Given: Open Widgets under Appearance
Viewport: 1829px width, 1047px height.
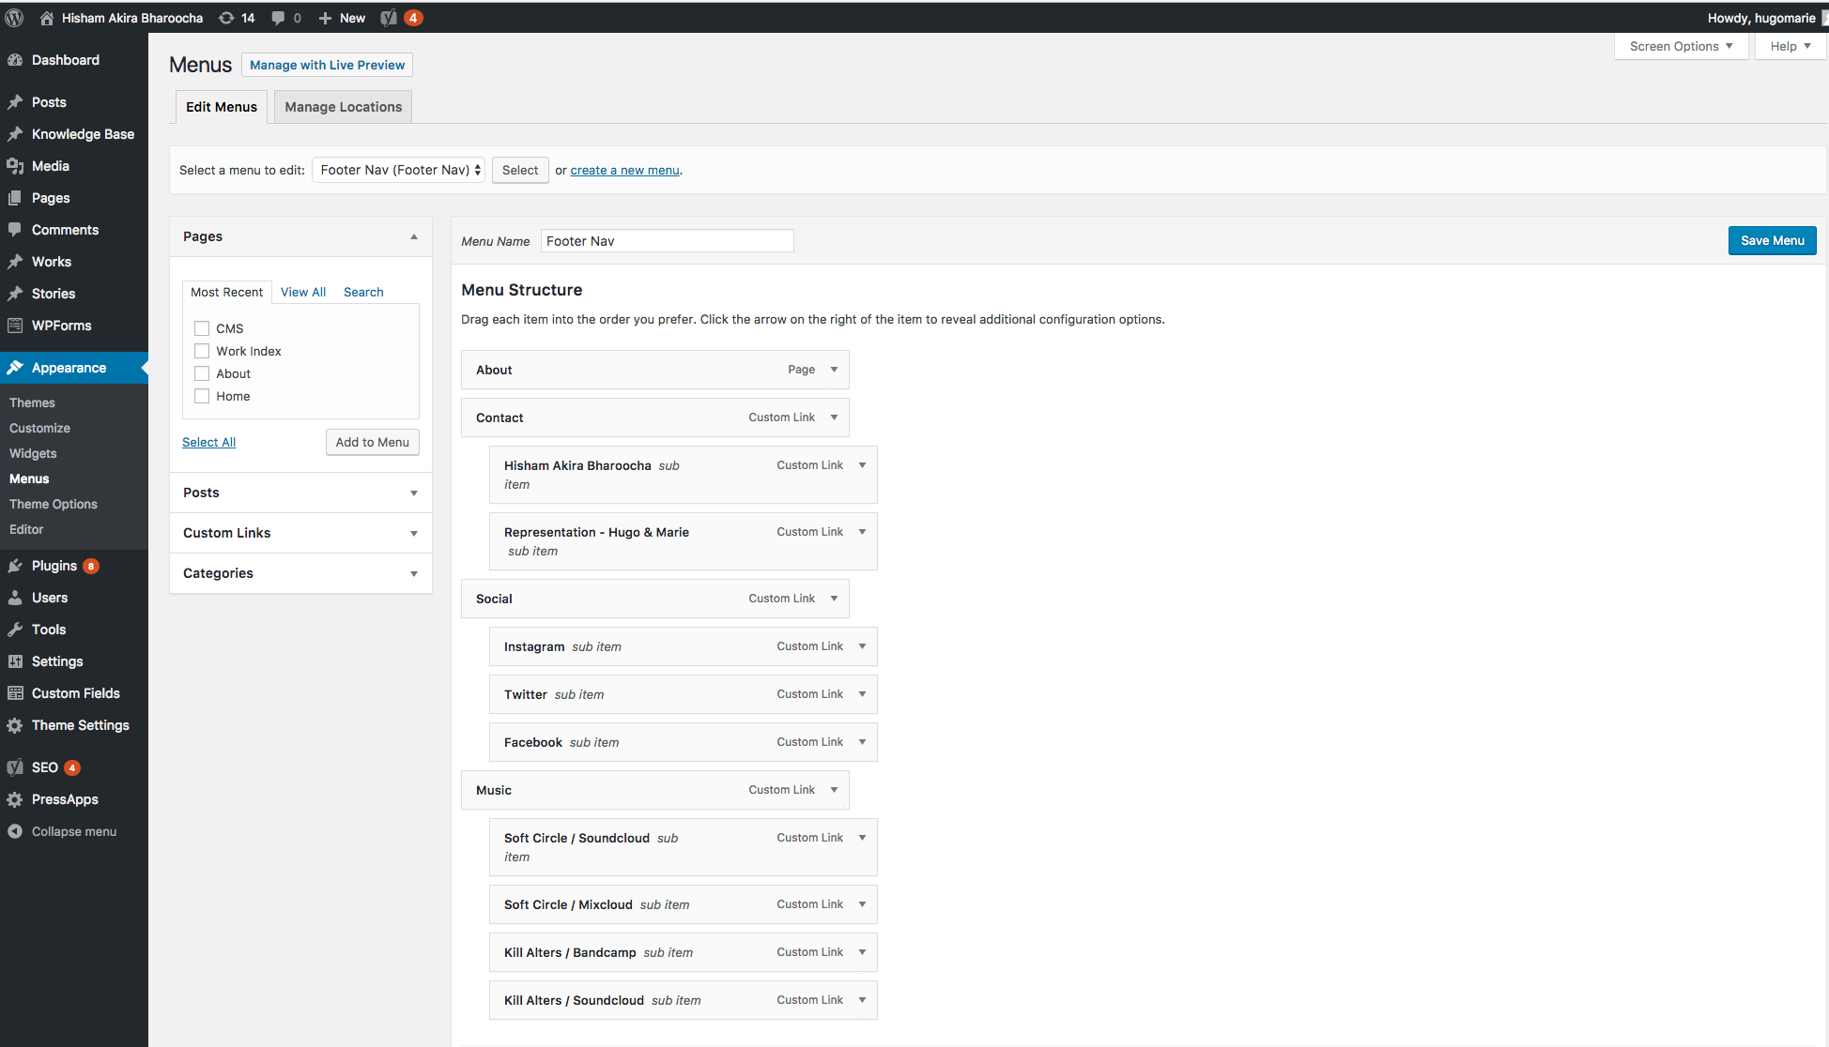Looking at the screenshot, I should (33, 453).
